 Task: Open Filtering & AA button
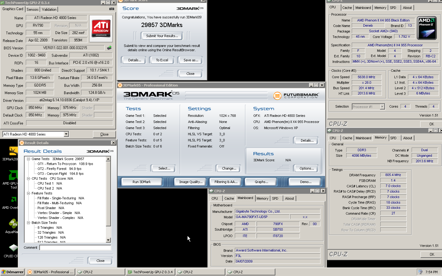(226, 182)
